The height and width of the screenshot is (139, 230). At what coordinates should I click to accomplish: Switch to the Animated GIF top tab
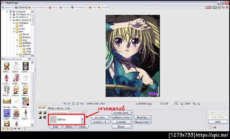(79, 7)
